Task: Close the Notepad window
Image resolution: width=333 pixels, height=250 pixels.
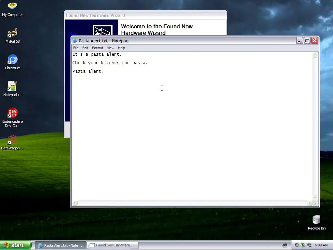Action: click(x=315, y=41)
